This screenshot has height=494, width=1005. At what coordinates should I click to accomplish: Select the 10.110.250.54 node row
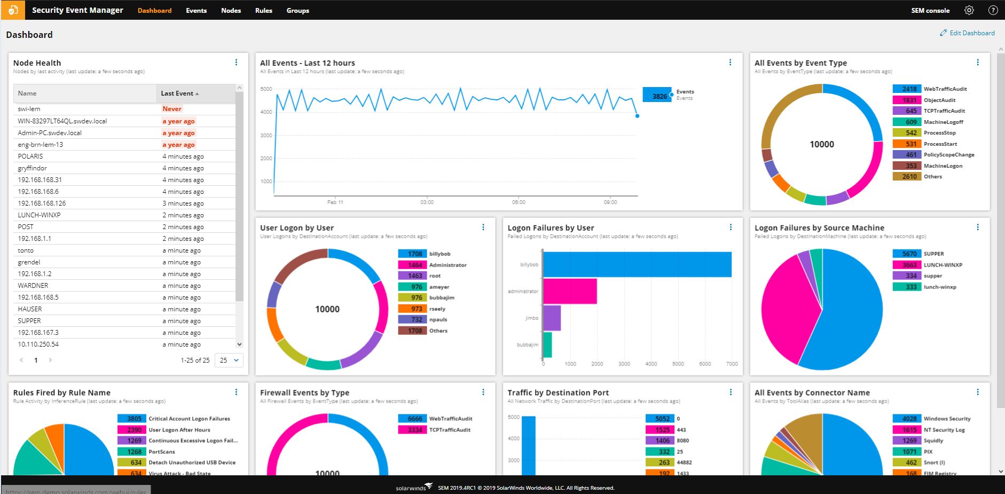(124, 344)
